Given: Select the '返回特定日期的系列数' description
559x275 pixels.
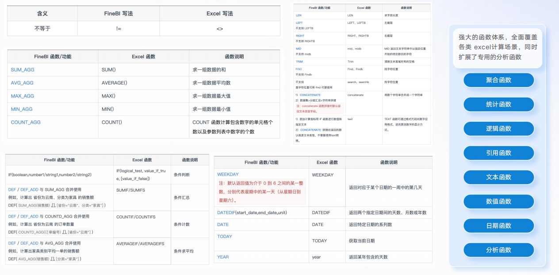Looking at the screenshot, I should click(x=370, y=225).
